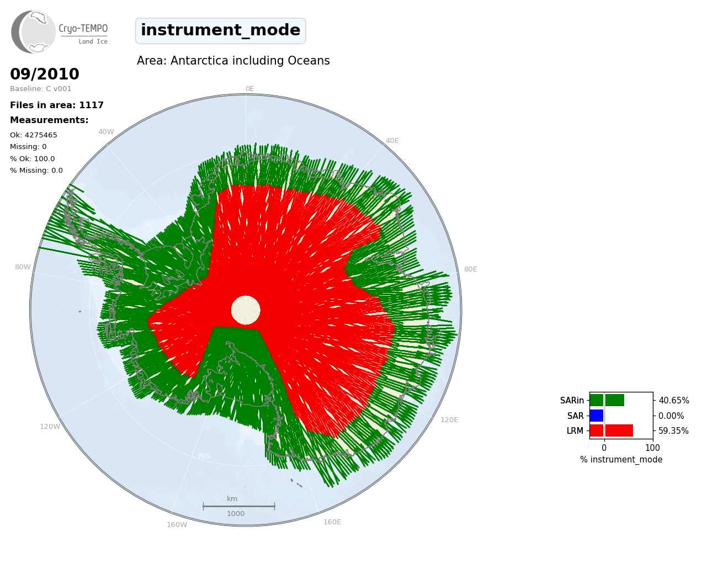Screen dimensions: 702x585
Task: Click 'Missing: 0' value
Action: tap(28, 147)
